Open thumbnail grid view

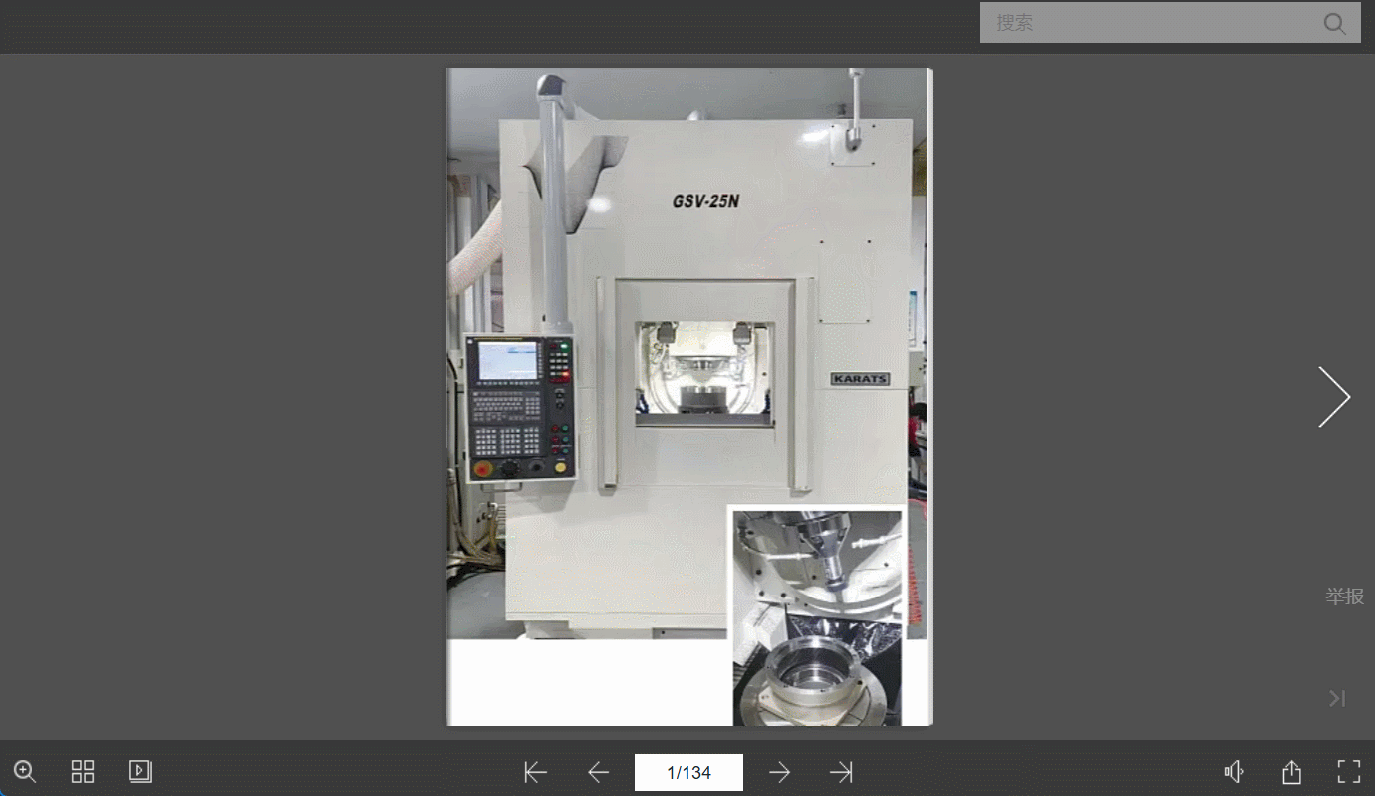point(83,771)
